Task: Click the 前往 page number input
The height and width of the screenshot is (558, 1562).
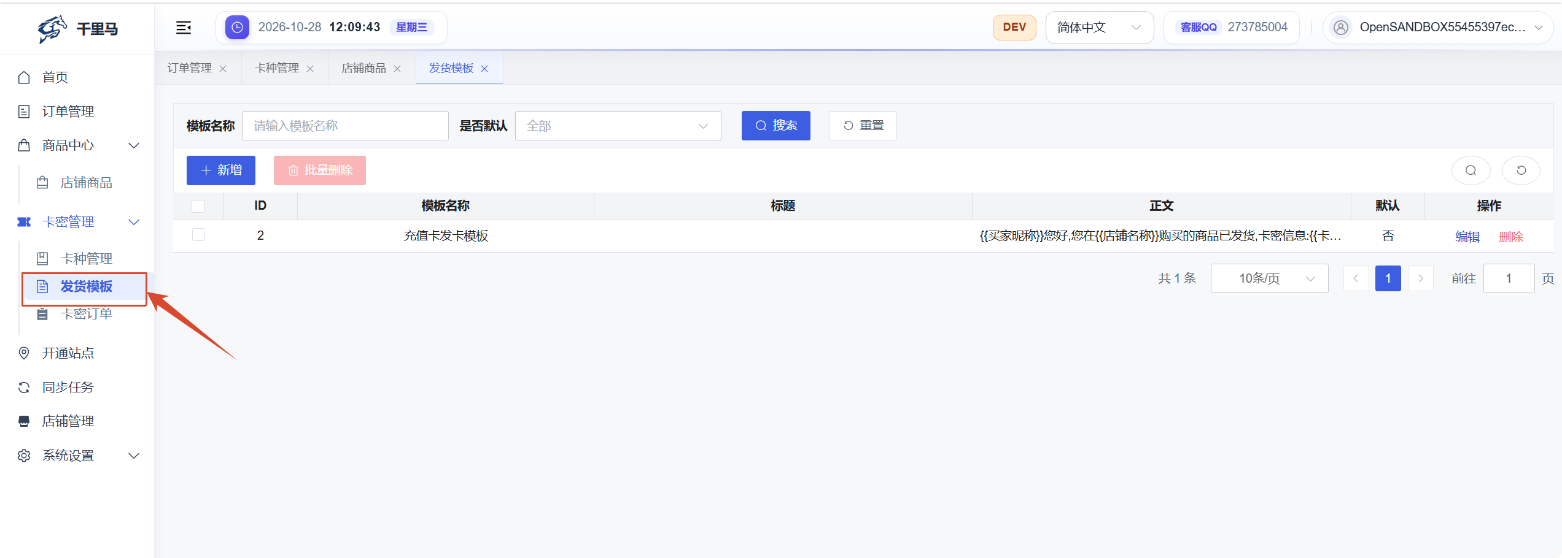Action: click(x=1509, y=278)
